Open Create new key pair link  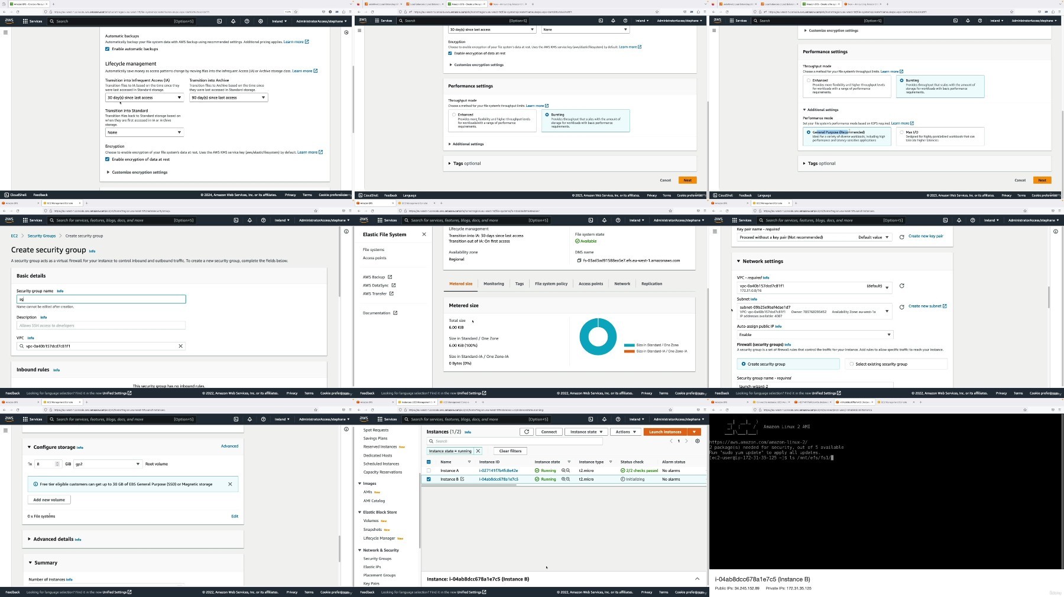[x=926, y=236]
